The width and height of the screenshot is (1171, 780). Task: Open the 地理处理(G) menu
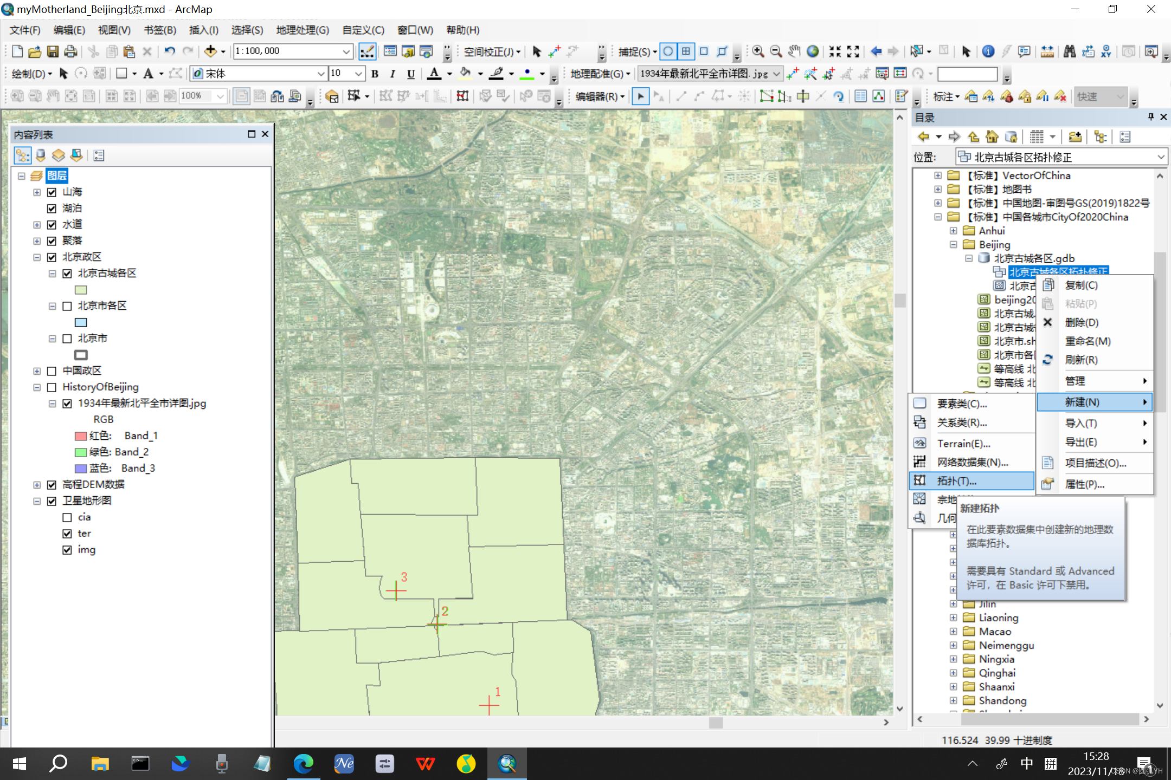[303, 30]
